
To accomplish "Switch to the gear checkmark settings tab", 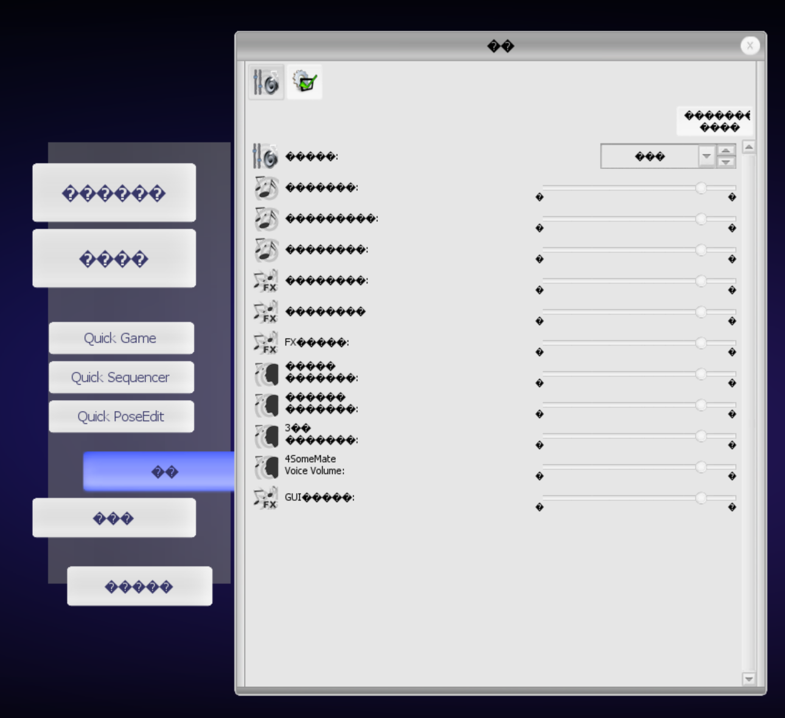I will [304, 82].
